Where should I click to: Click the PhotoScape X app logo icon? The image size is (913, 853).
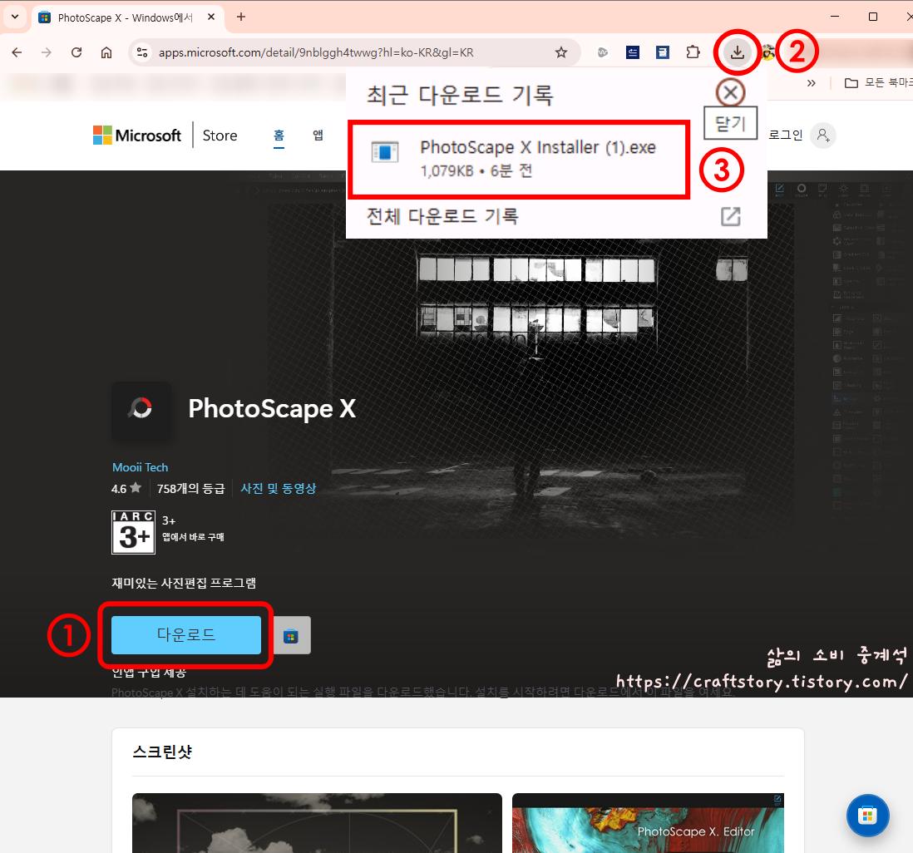click(141, 409)
